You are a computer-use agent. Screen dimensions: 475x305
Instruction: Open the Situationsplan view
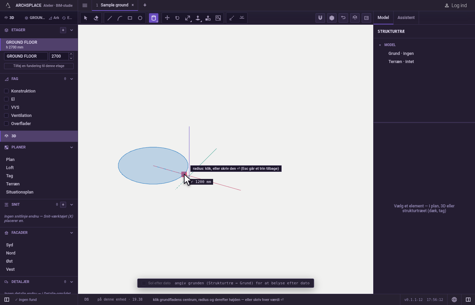point(20,192)
